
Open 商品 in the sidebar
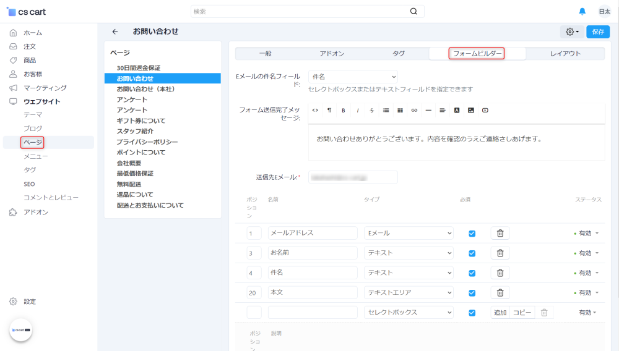pyautogui.click(x=30, y=61)
